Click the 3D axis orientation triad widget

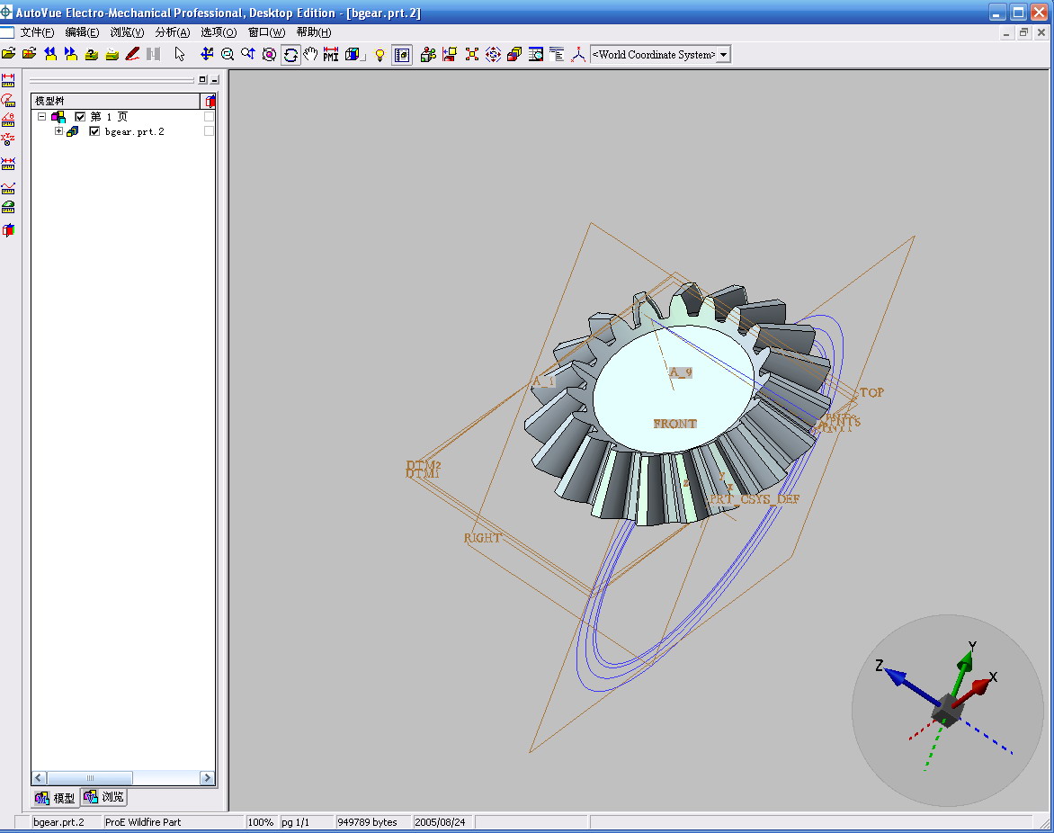click(948, 710)
